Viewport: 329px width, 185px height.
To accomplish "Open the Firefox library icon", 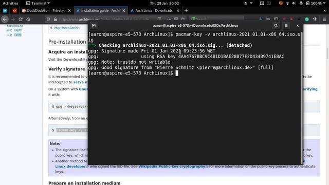I will point(268,19).
